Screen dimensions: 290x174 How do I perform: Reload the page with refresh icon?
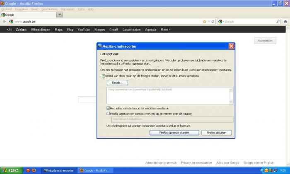[213, 22]
